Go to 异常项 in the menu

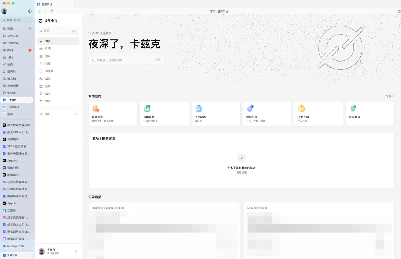click(x=58, y=71)
